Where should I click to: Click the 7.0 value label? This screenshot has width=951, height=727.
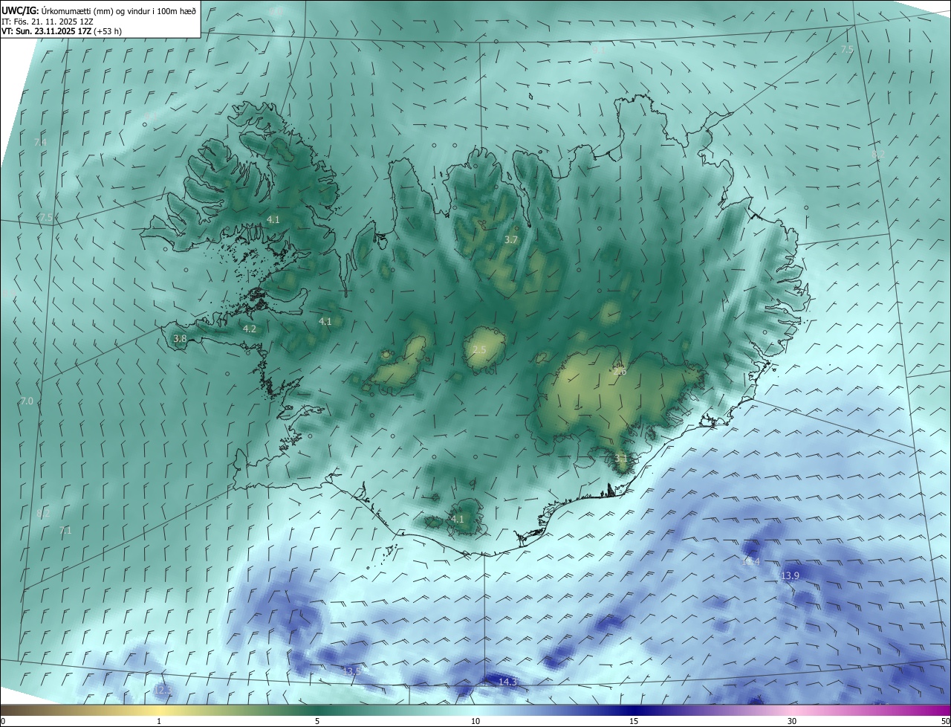27,401
